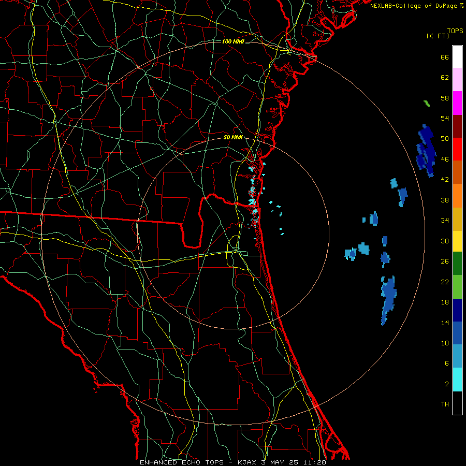Click the "[K FT]" units label
The image size is (466, 466).
[x=438, y=36]
